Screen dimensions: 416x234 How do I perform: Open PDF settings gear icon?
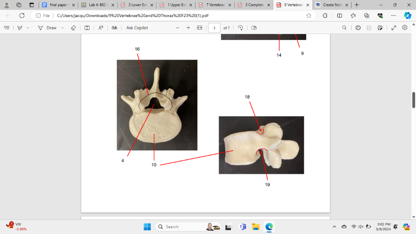click(405, 28)
